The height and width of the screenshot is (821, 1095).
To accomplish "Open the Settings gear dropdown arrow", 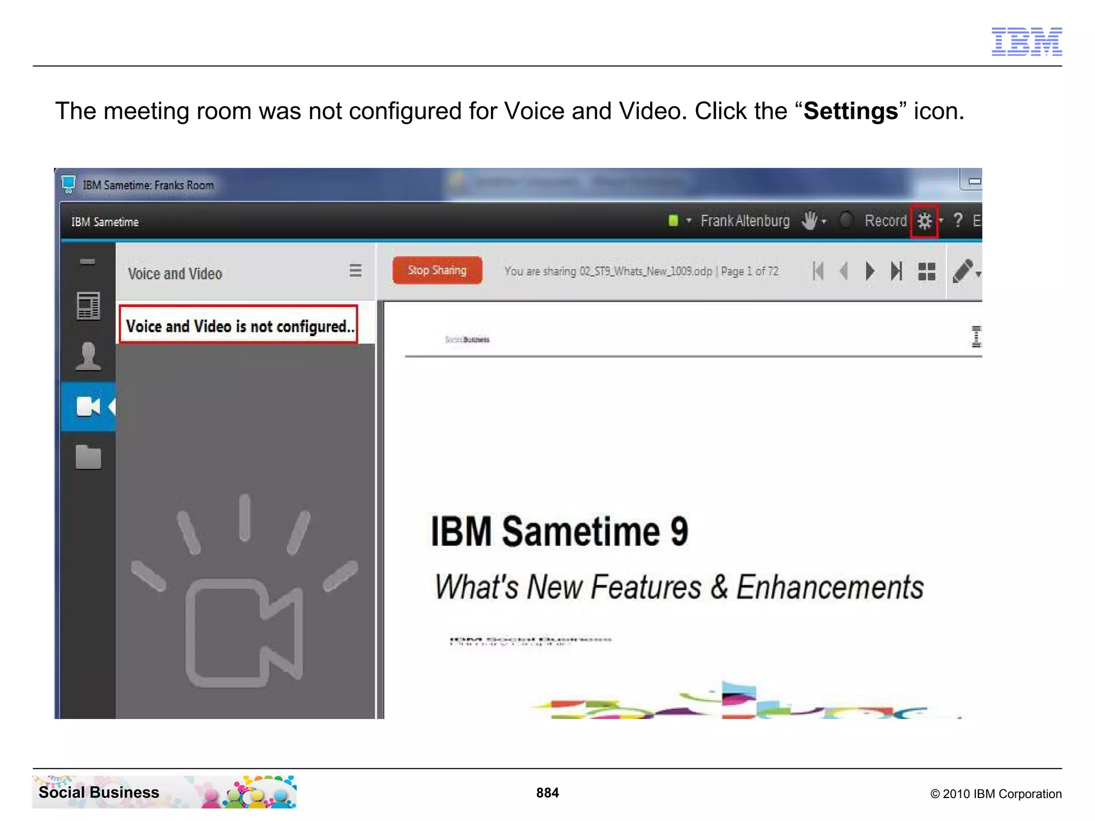I will [941, 220].
